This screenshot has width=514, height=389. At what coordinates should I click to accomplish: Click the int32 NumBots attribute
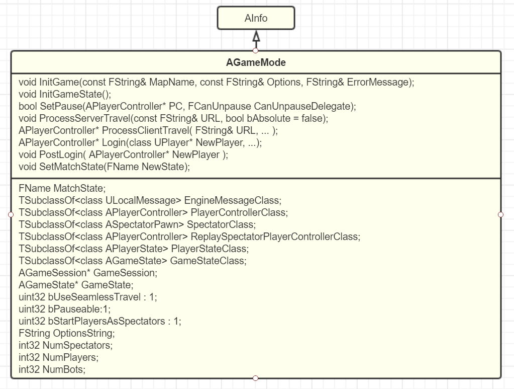[x=52, y=369]
